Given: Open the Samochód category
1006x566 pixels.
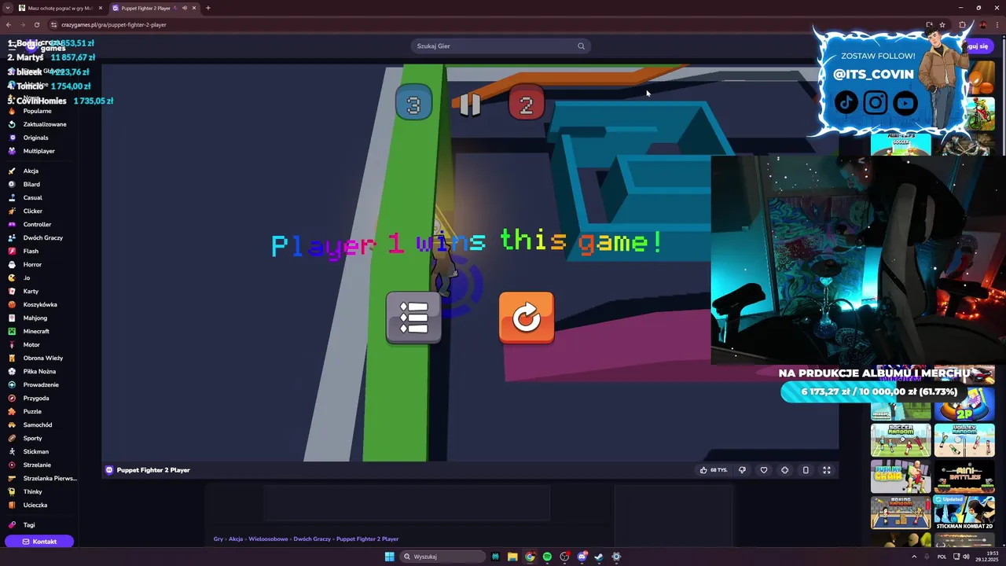Looking at the screenshot, I should 38,424.
